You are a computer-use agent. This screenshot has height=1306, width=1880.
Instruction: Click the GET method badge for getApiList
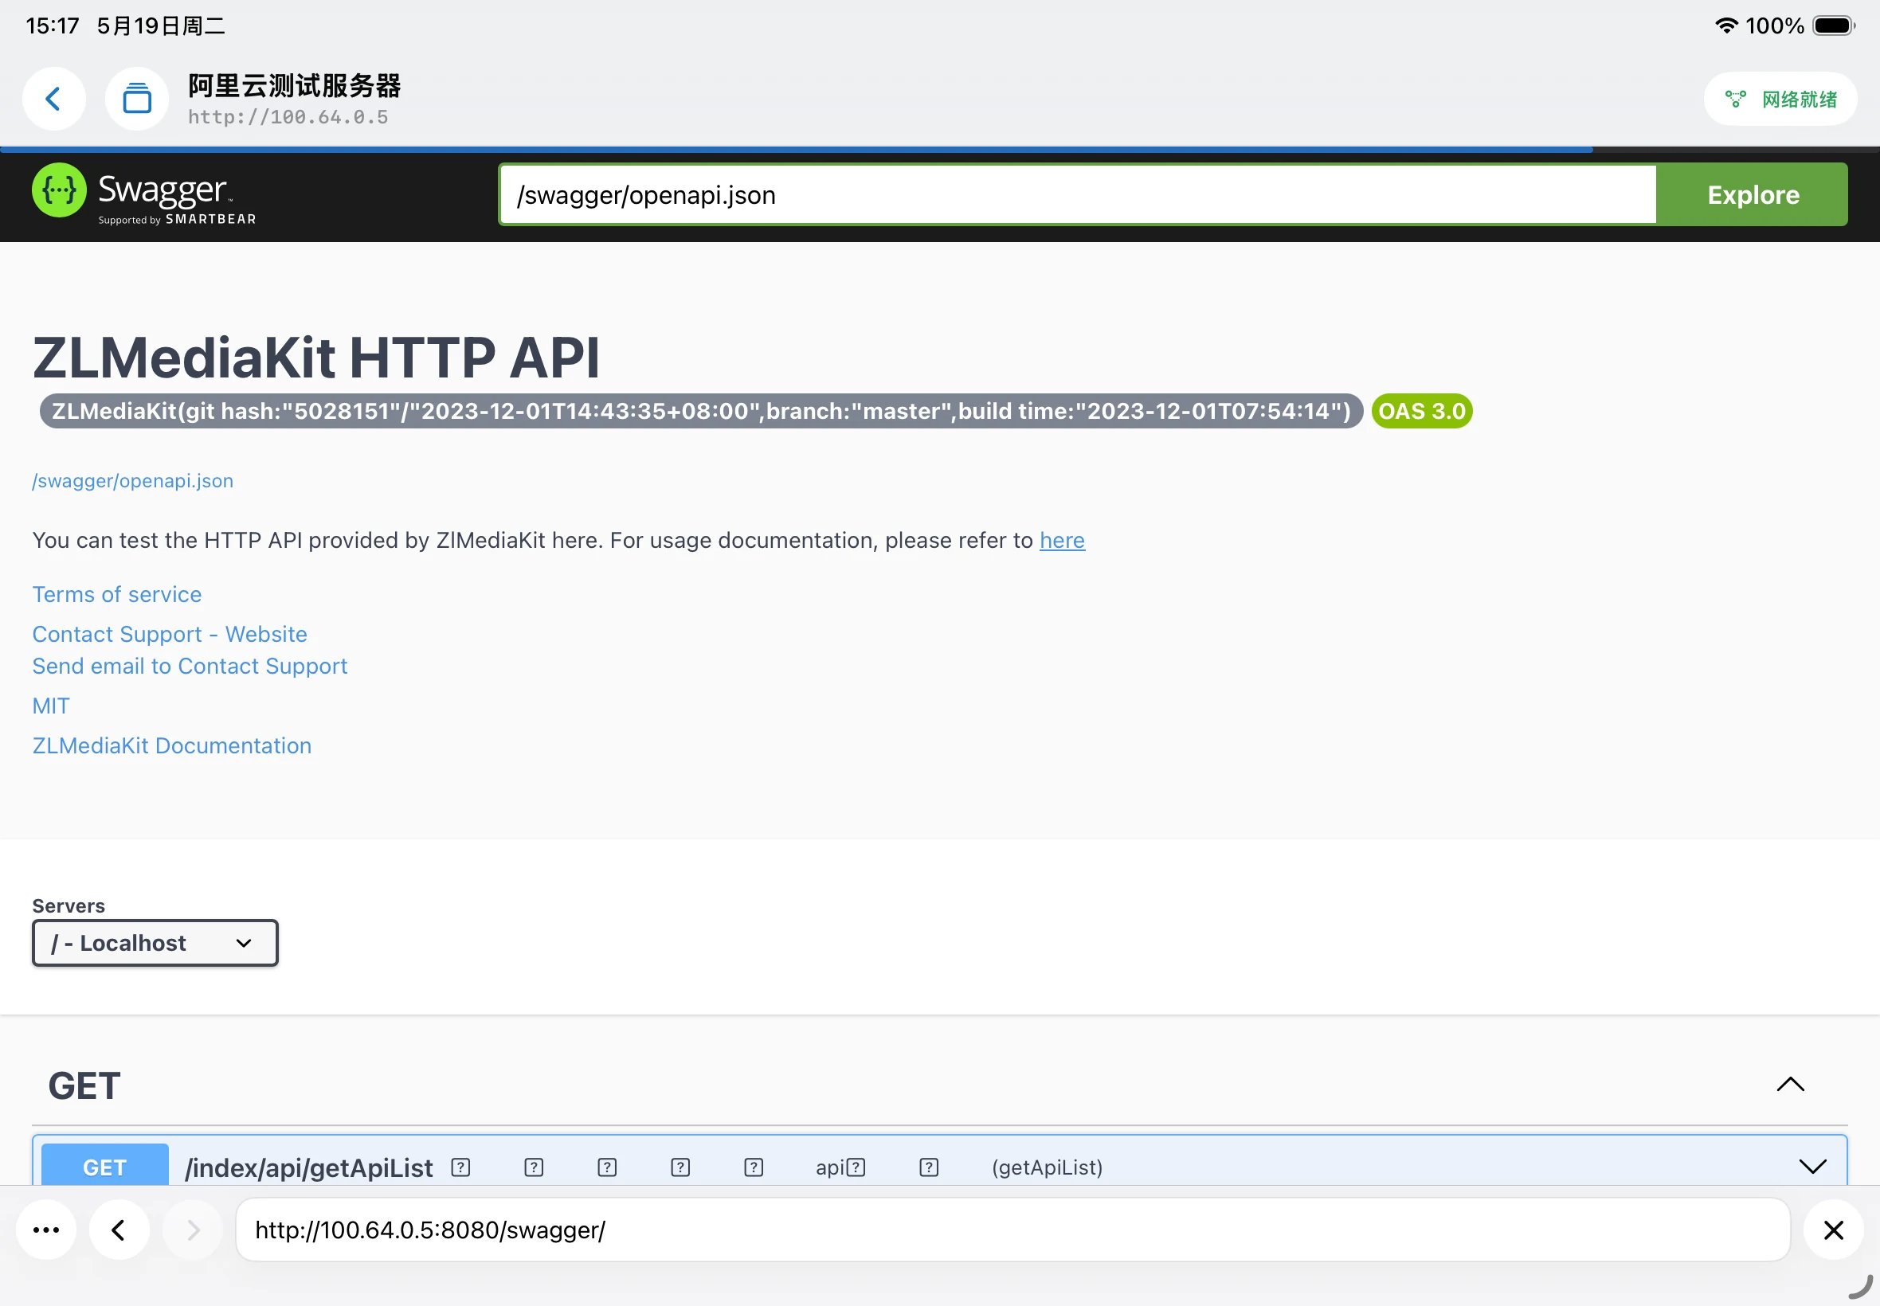[105, 1166]
